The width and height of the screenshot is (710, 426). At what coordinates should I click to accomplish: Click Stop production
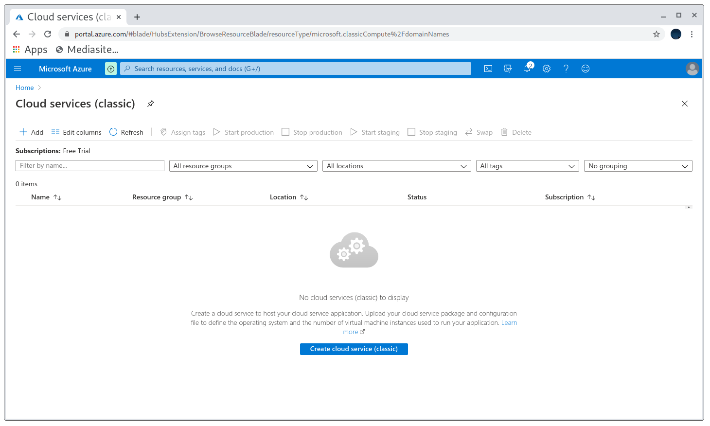pos(312,132)
